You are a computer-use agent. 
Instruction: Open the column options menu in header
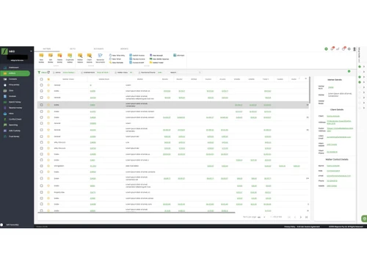(x=305, y=79)
